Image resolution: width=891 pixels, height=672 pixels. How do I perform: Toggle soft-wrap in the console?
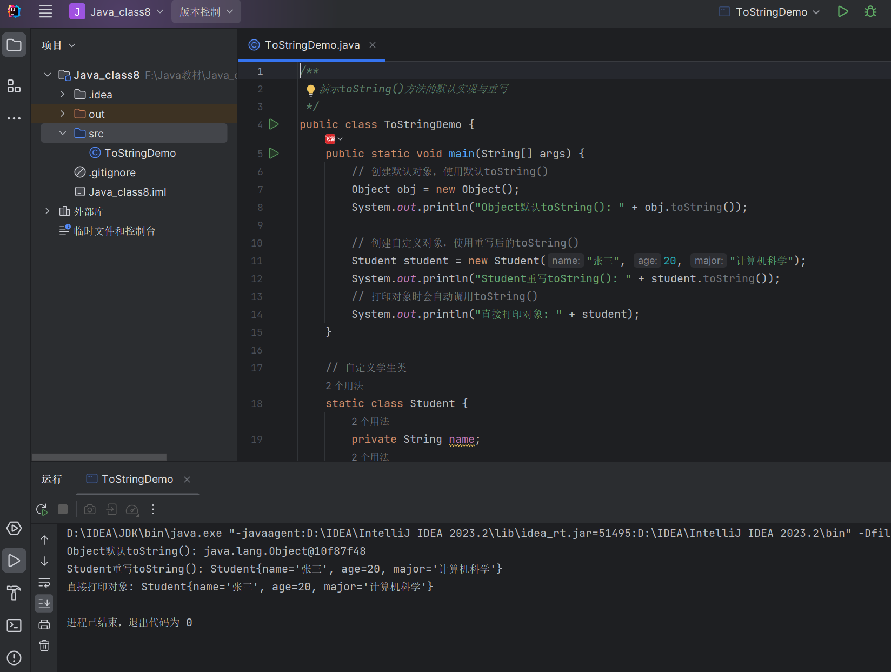tap(44, 583)
